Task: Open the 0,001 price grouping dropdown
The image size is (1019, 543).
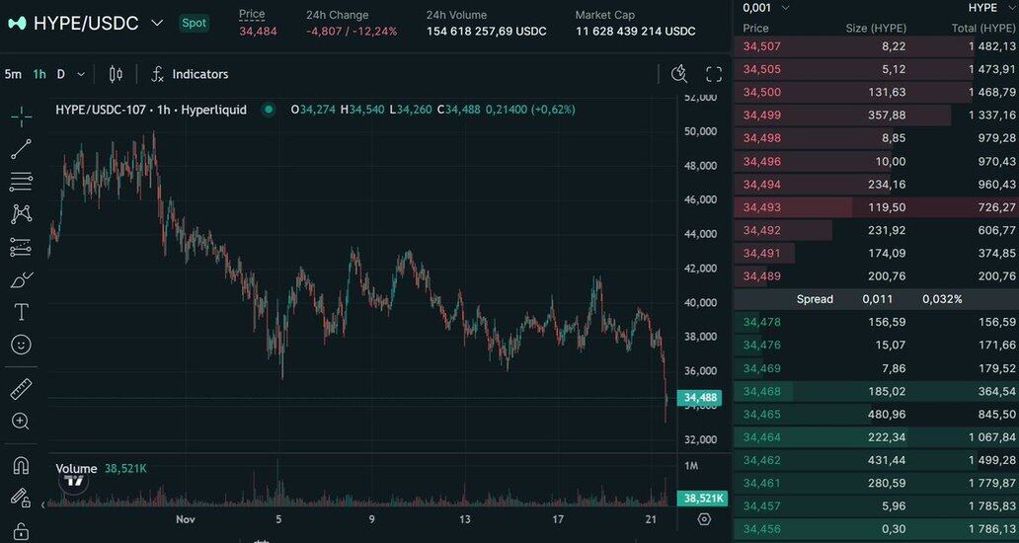Action: [x=766, y=8]
